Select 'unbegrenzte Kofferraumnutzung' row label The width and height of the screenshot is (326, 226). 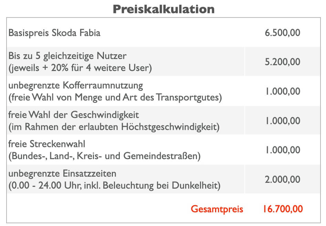[x=75, y=85]
